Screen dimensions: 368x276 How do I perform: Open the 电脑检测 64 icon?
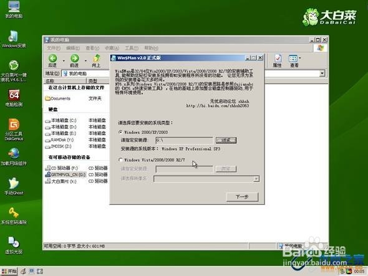14,98
